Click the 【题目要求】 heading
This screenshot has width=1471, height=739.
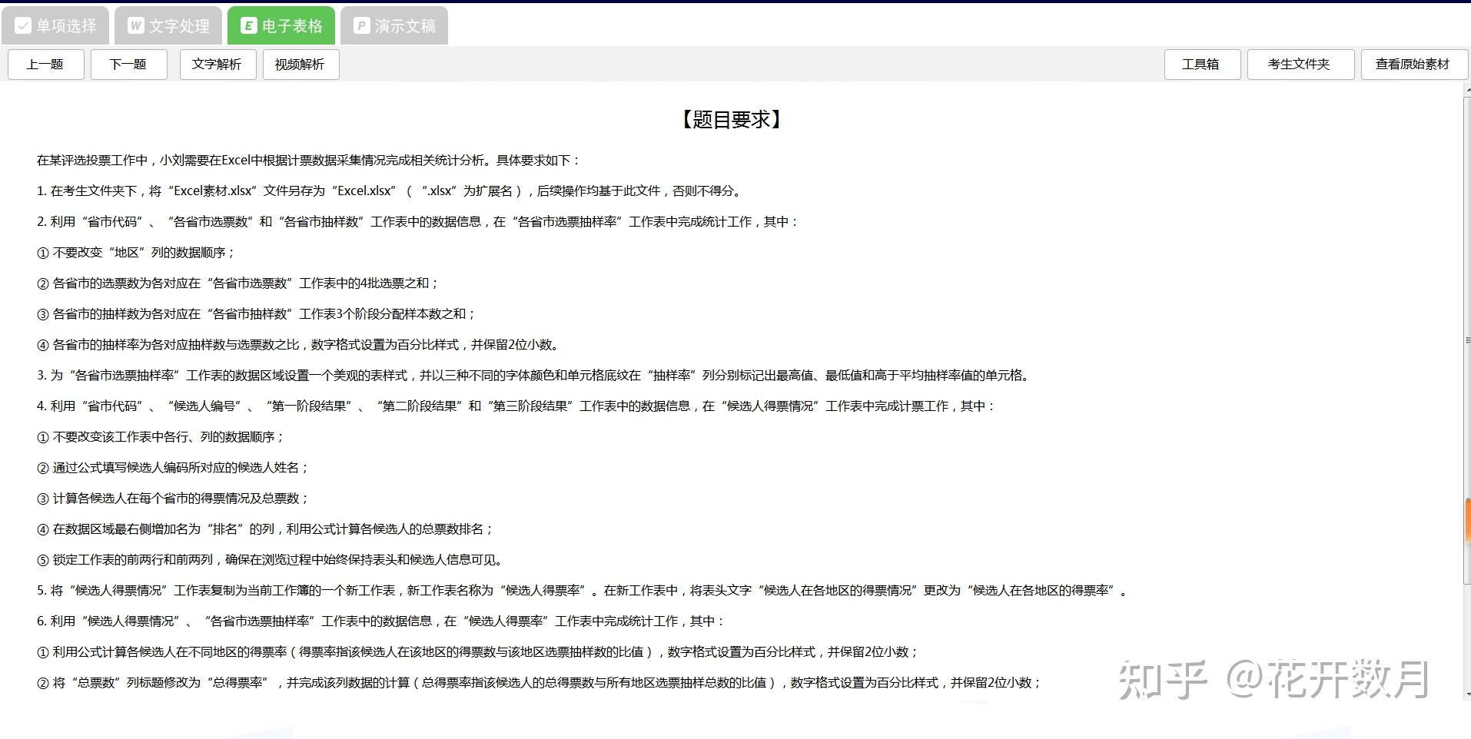click(732, 120)
